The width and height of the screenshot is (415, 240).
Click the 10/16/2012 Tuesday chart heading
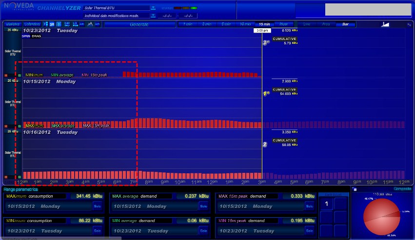pos(50,132)
